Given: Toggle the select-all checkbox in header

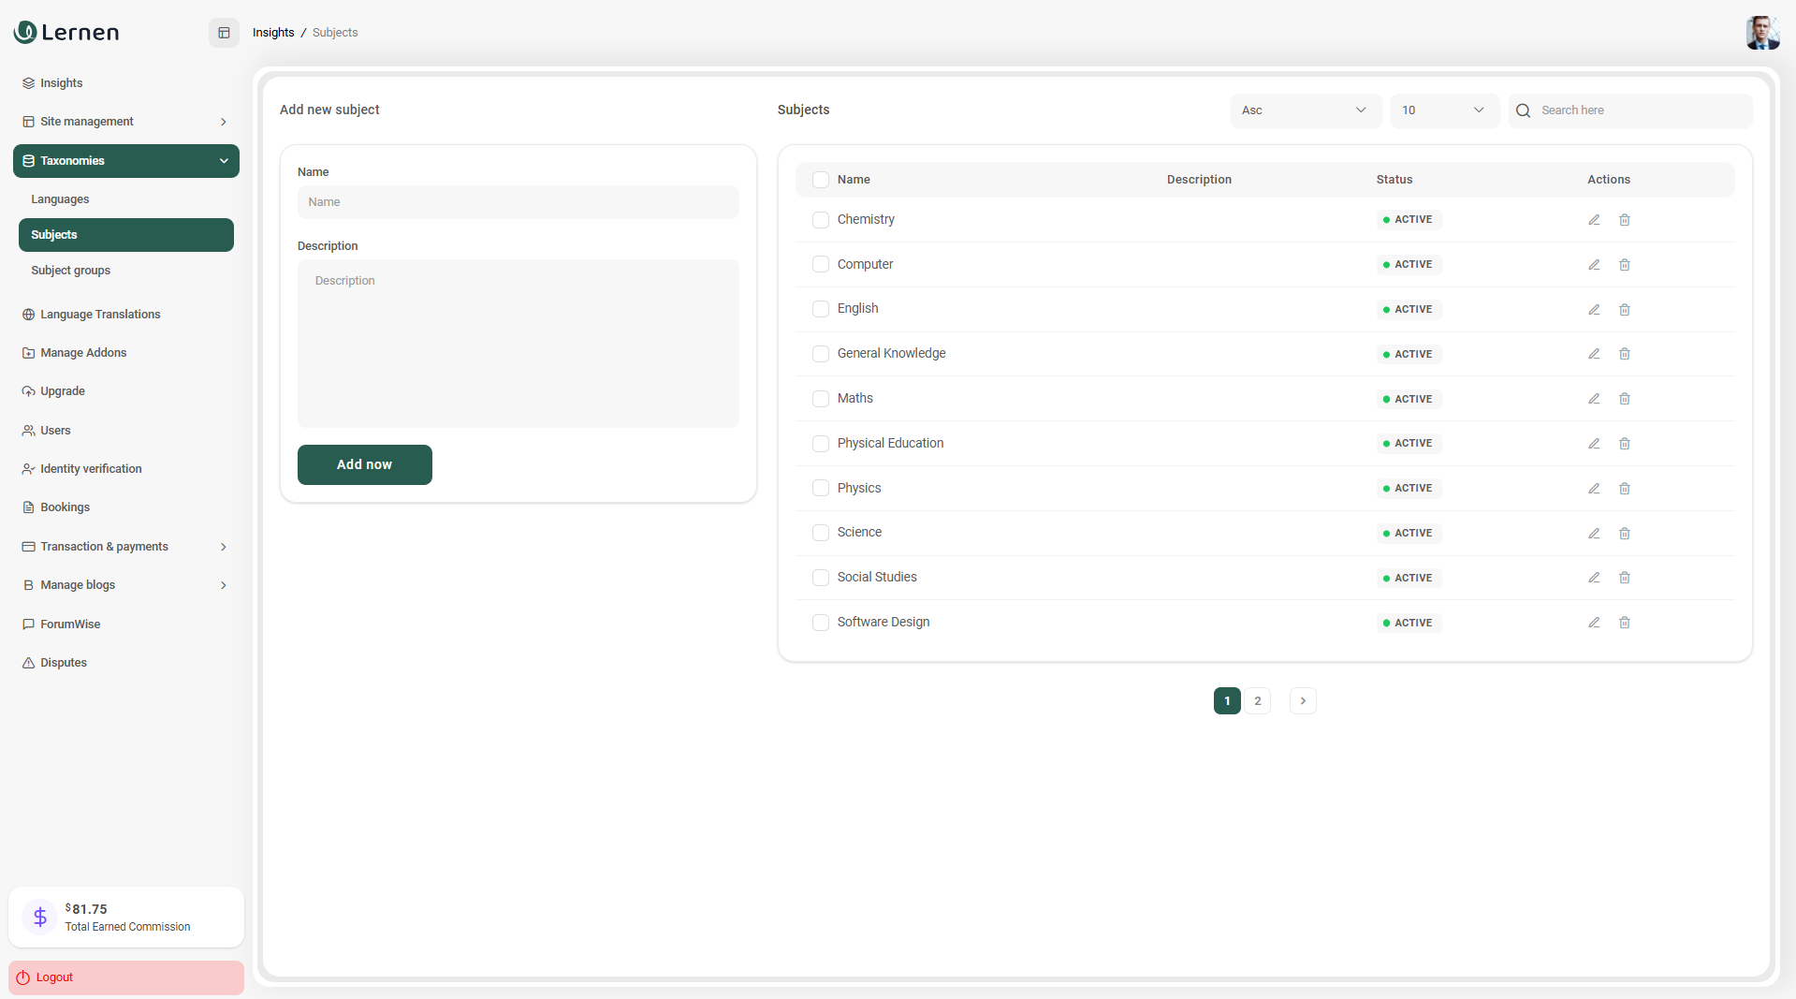Looking at the screenshot, I should [x=821, y=180].
